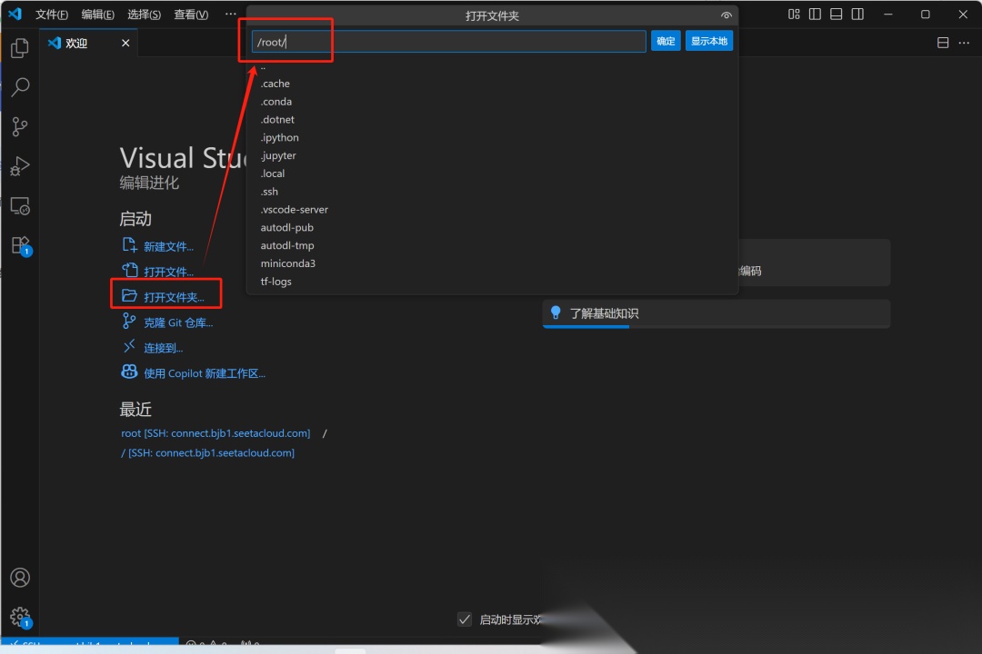Select the .conda folder
The width and height of the screenshot is (982, 654).
[x=492, y=102]
